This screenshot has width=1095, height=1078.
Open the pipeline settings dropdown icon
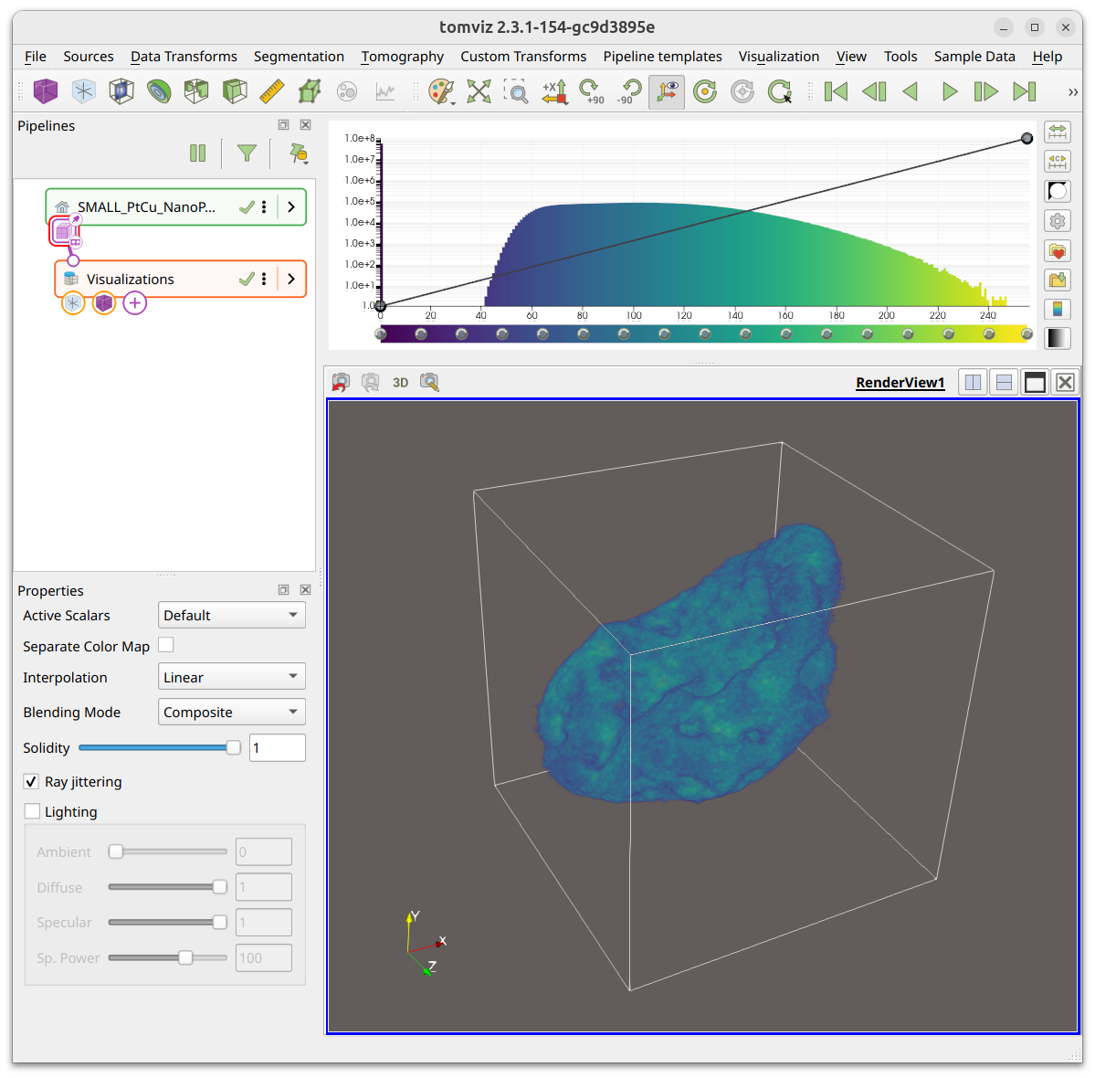pos(299,153)
